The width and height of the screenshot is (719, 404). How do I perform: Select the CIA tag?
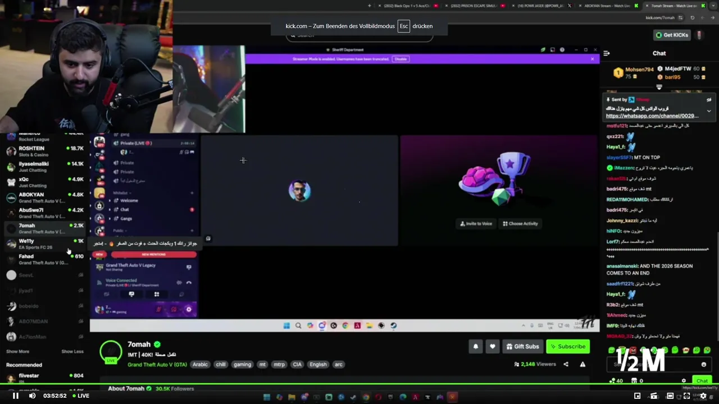pos(297,364)
